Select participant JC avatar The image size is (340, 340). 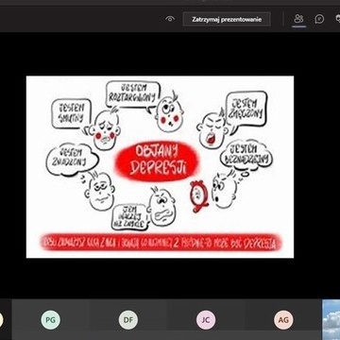(x=206, y=320)
